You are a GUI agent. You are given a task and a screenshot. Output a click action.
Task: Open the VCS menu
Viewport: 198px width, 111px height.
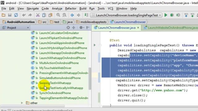pyautogui.click(x=110, y=9)
